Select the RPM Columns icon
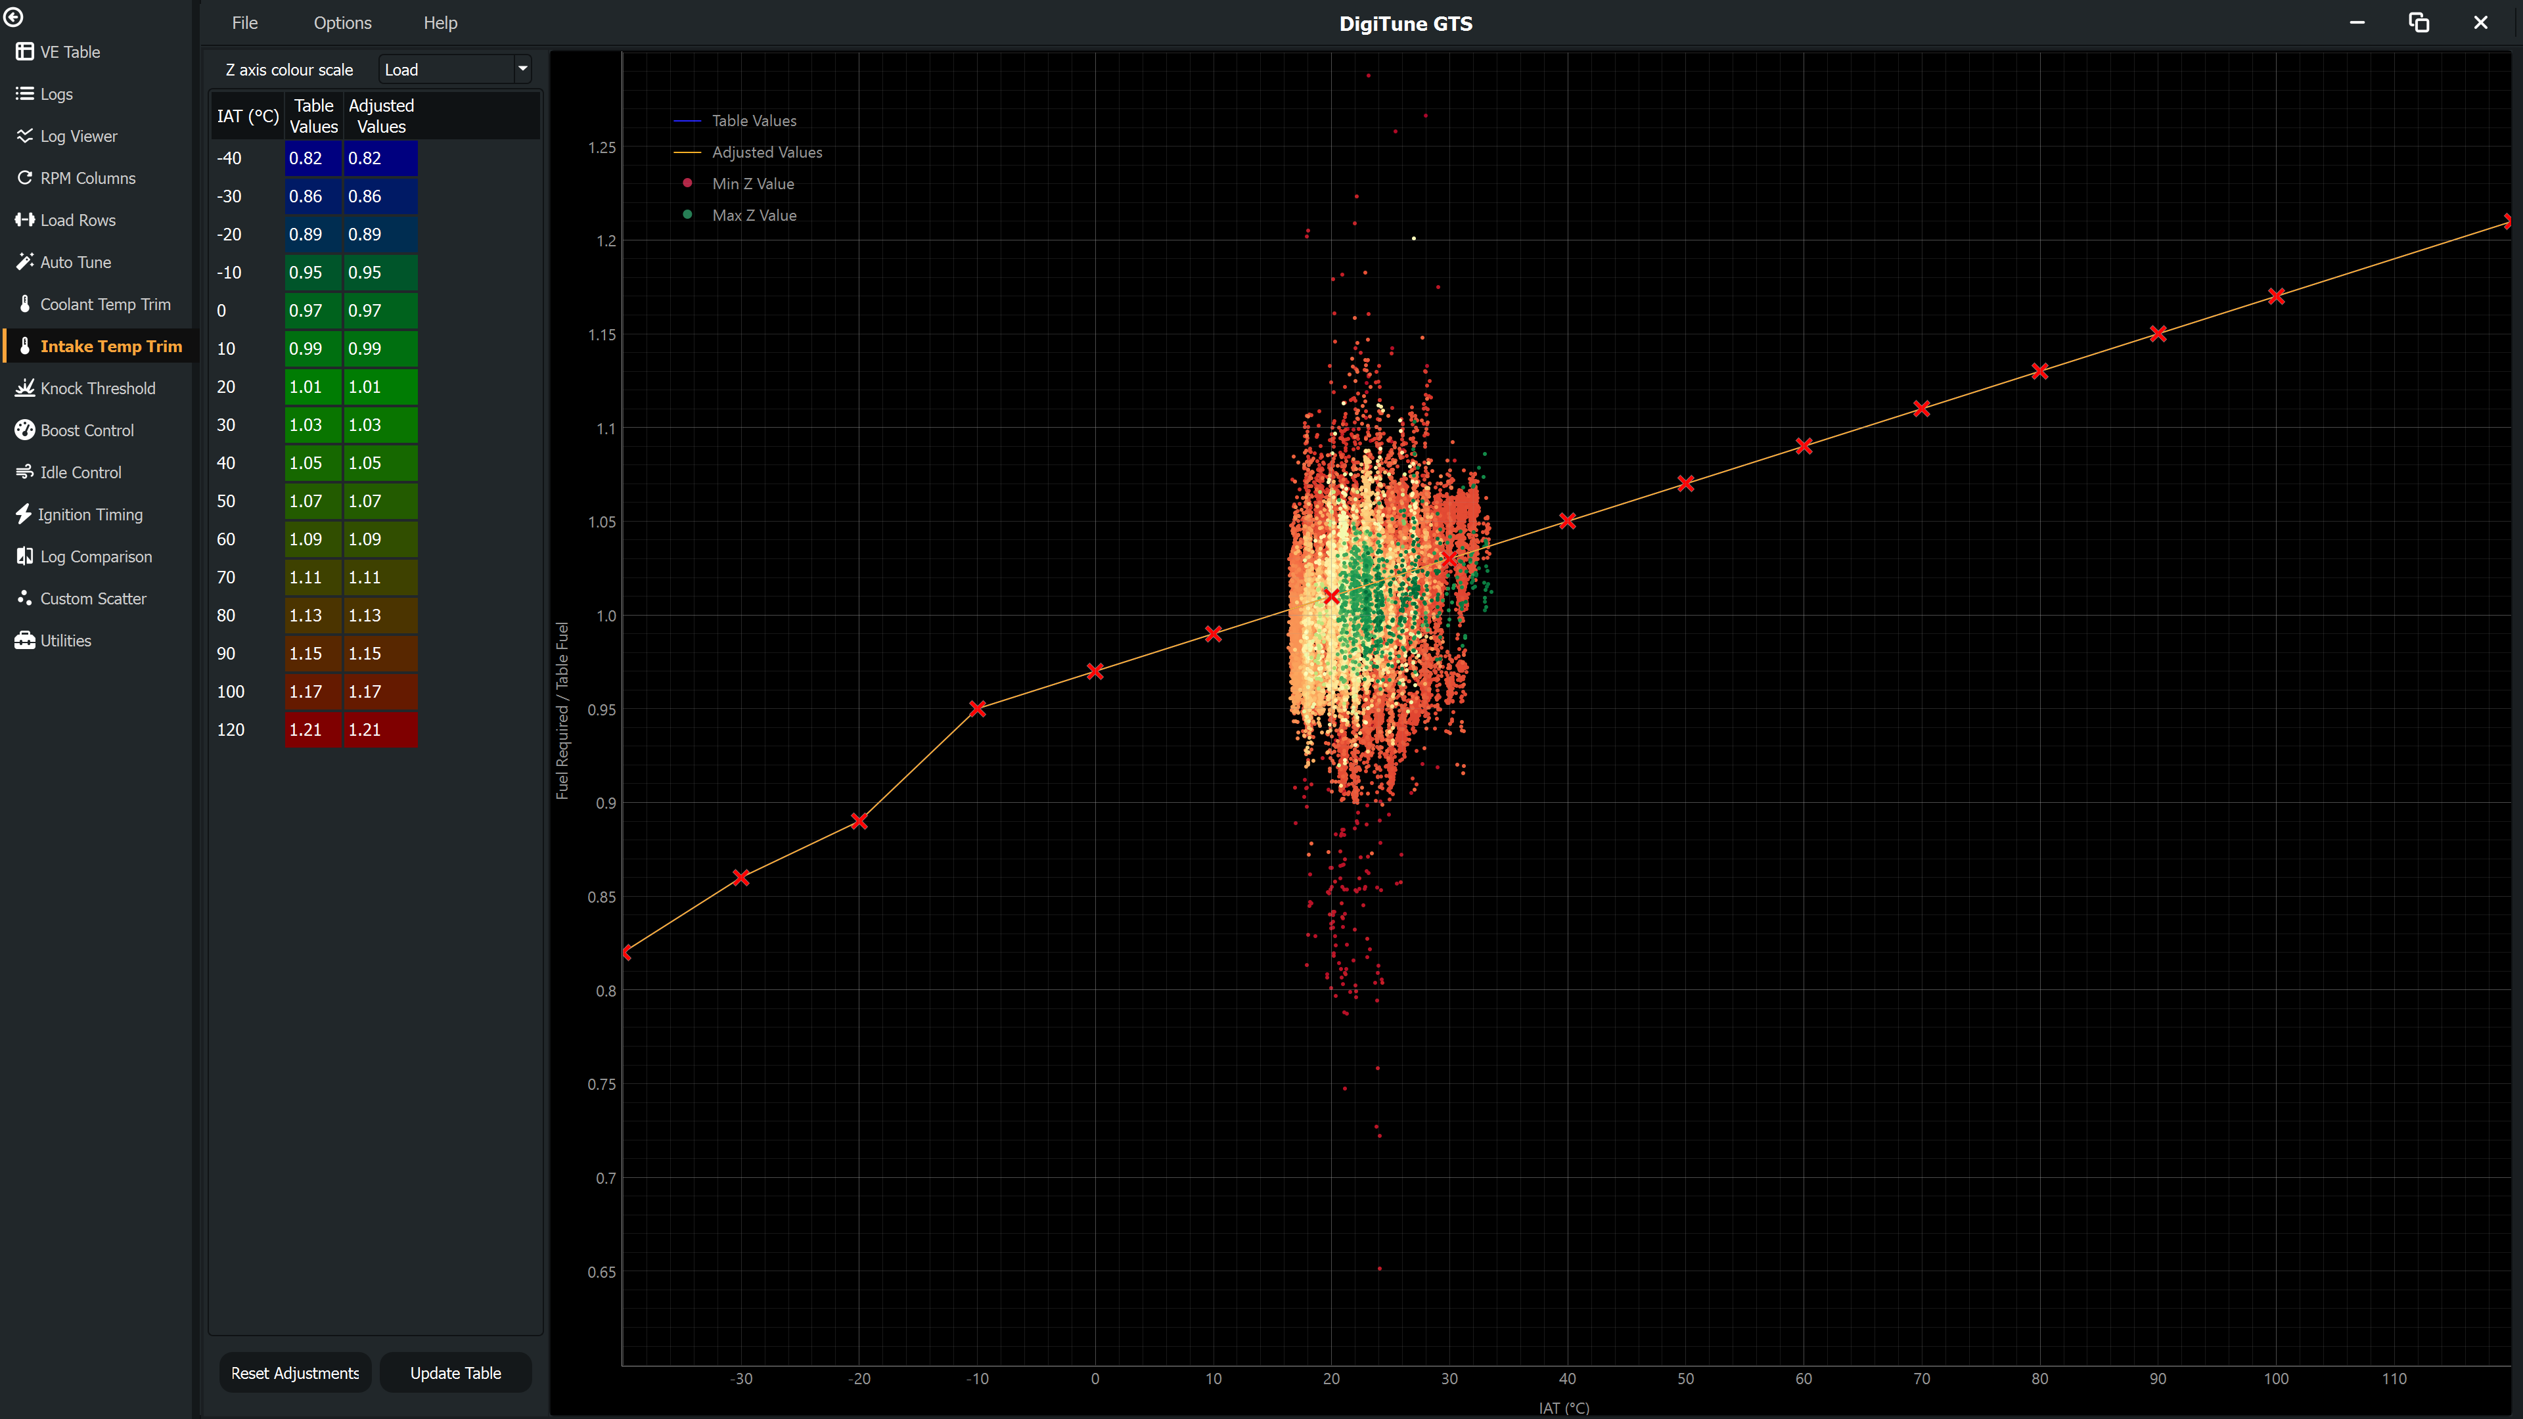 24,178
